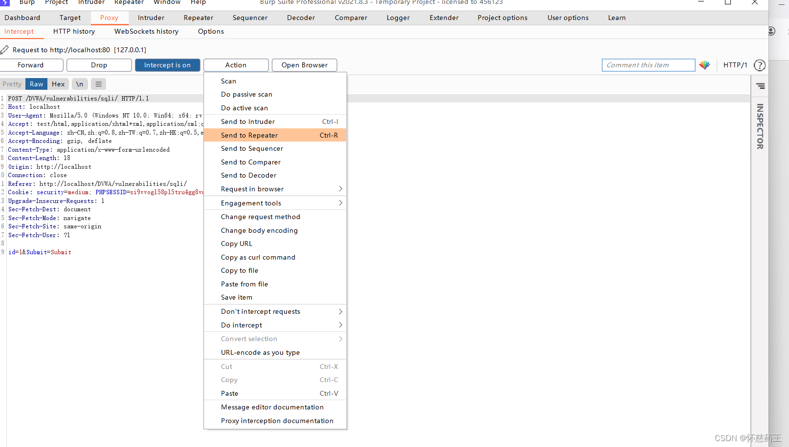Image resolution: width=789 pixels, height=447 pixels.
Task: Open the Learn tab
Action: [617, 18]
